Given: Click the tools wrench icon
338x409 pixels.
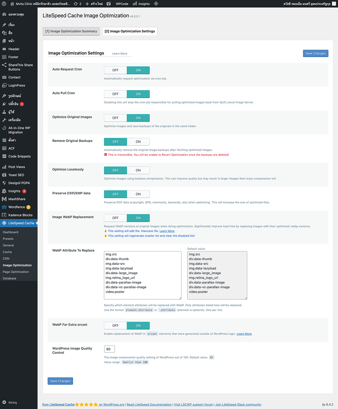Looking at the screenshot, I should point(4,120).
